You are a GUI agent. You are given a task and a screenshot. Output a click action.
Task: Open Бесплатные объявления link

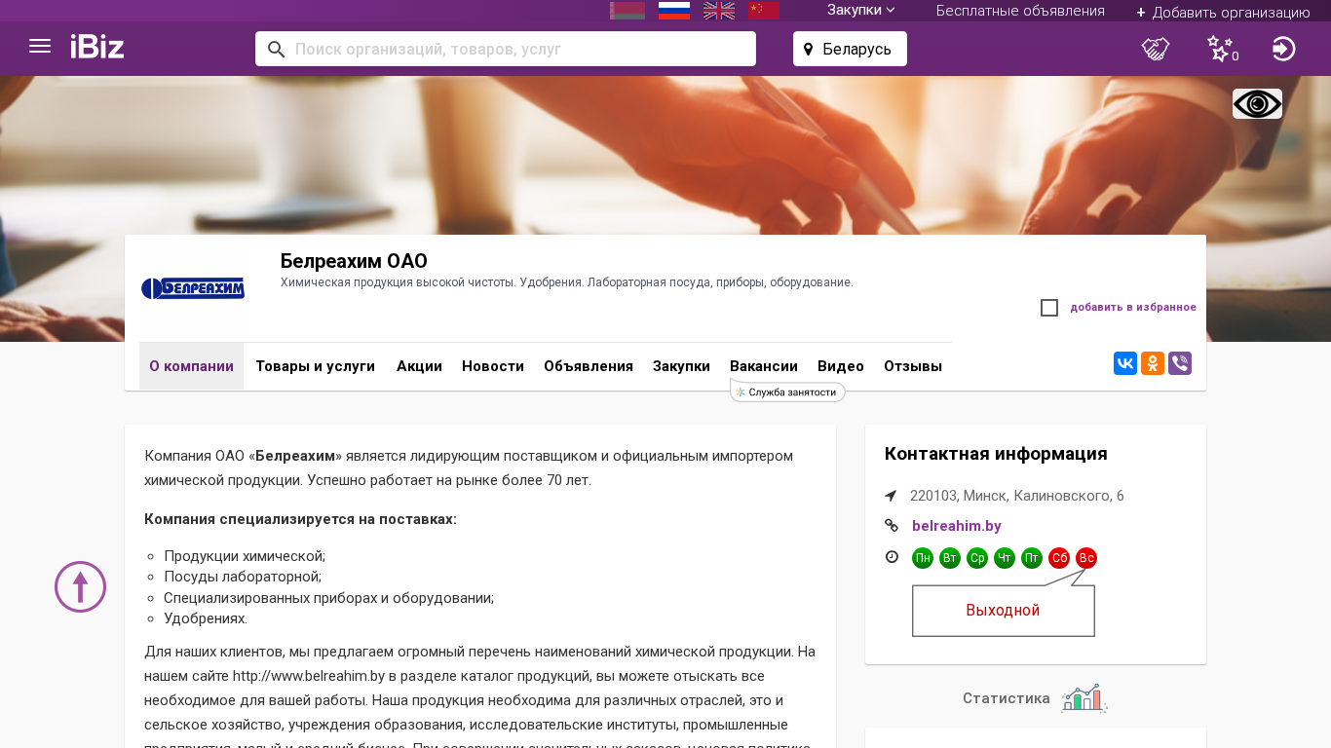[x=1020, y=11]
